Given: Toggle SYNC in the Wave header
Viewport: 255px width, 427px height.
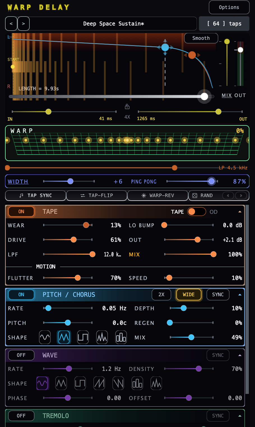Looking at the screenshot, I should pyautogui.click(x=218, y=355).
